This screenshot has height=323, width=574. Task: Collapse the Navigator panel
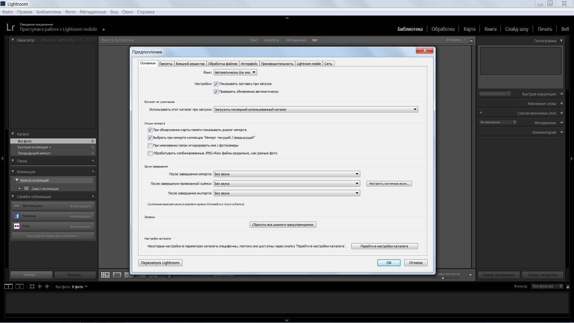13,40
